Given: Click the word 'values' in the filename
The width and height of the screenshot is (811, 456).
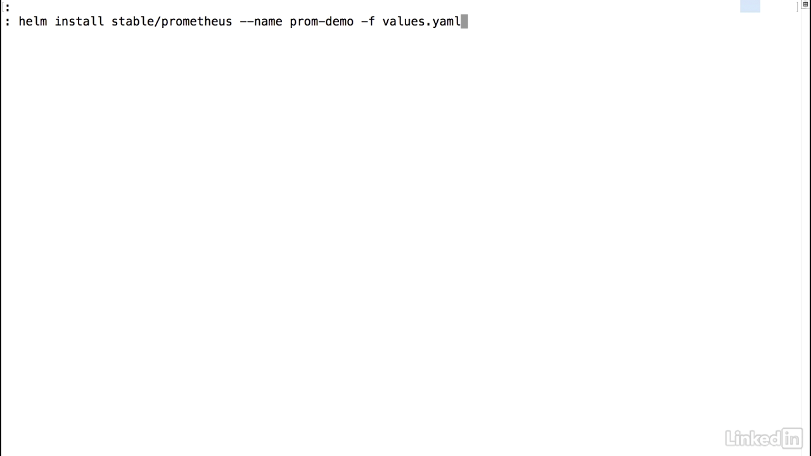Looking at the screenshot, I should [404, 22].
